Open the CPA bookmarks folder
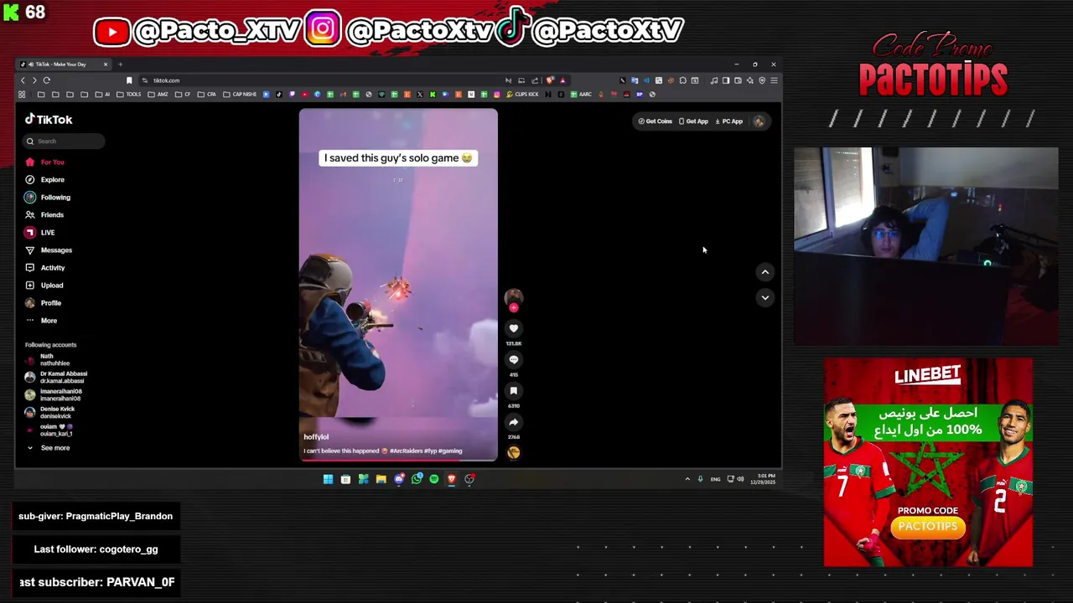This screenshot has width=1073, height=603. [x=207, y=94]
